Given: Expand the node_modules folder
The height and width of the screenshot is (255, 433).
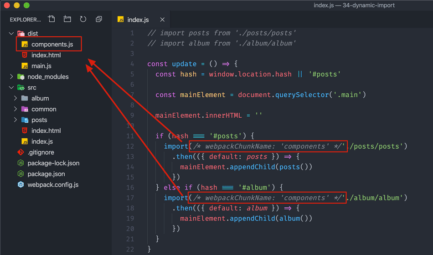Looking at the screenshot, I should point(11,77).
